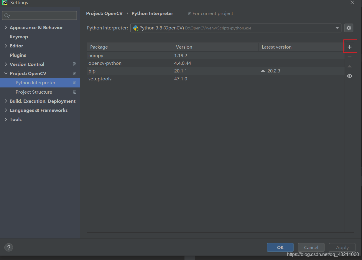Click the PyCharm logo in title bar
The width and height of the screenshot is (362, 260).
click(4, 2)
